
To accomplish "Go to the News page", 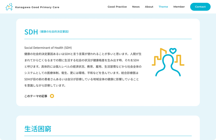I will click(136, 7).
